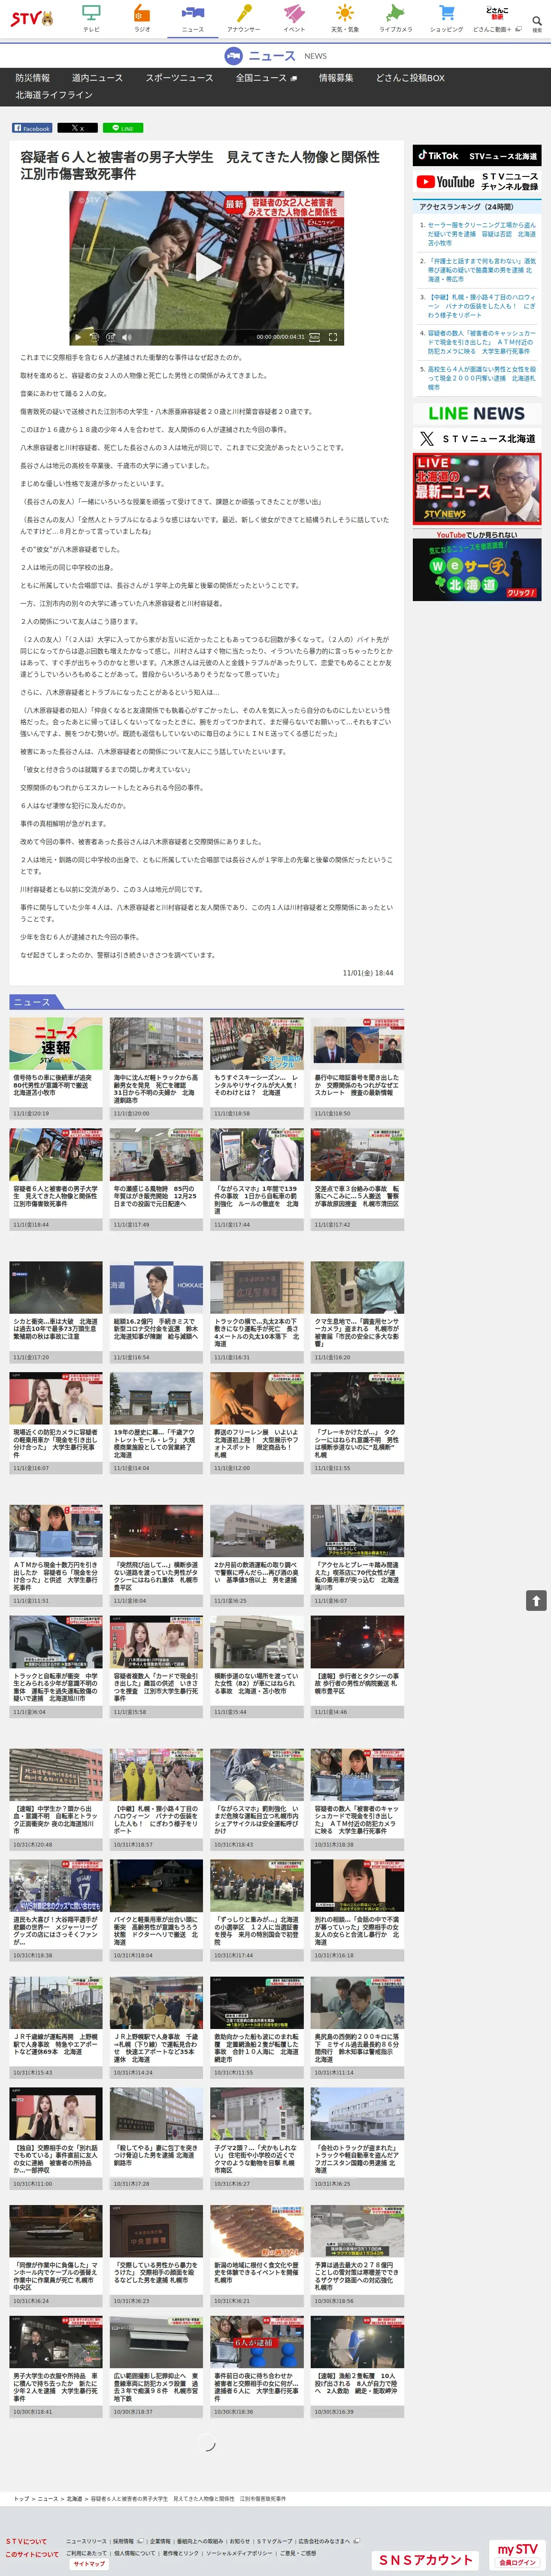
Task: Open the LINE NEWS banner
Action: [x=477, y=413]
